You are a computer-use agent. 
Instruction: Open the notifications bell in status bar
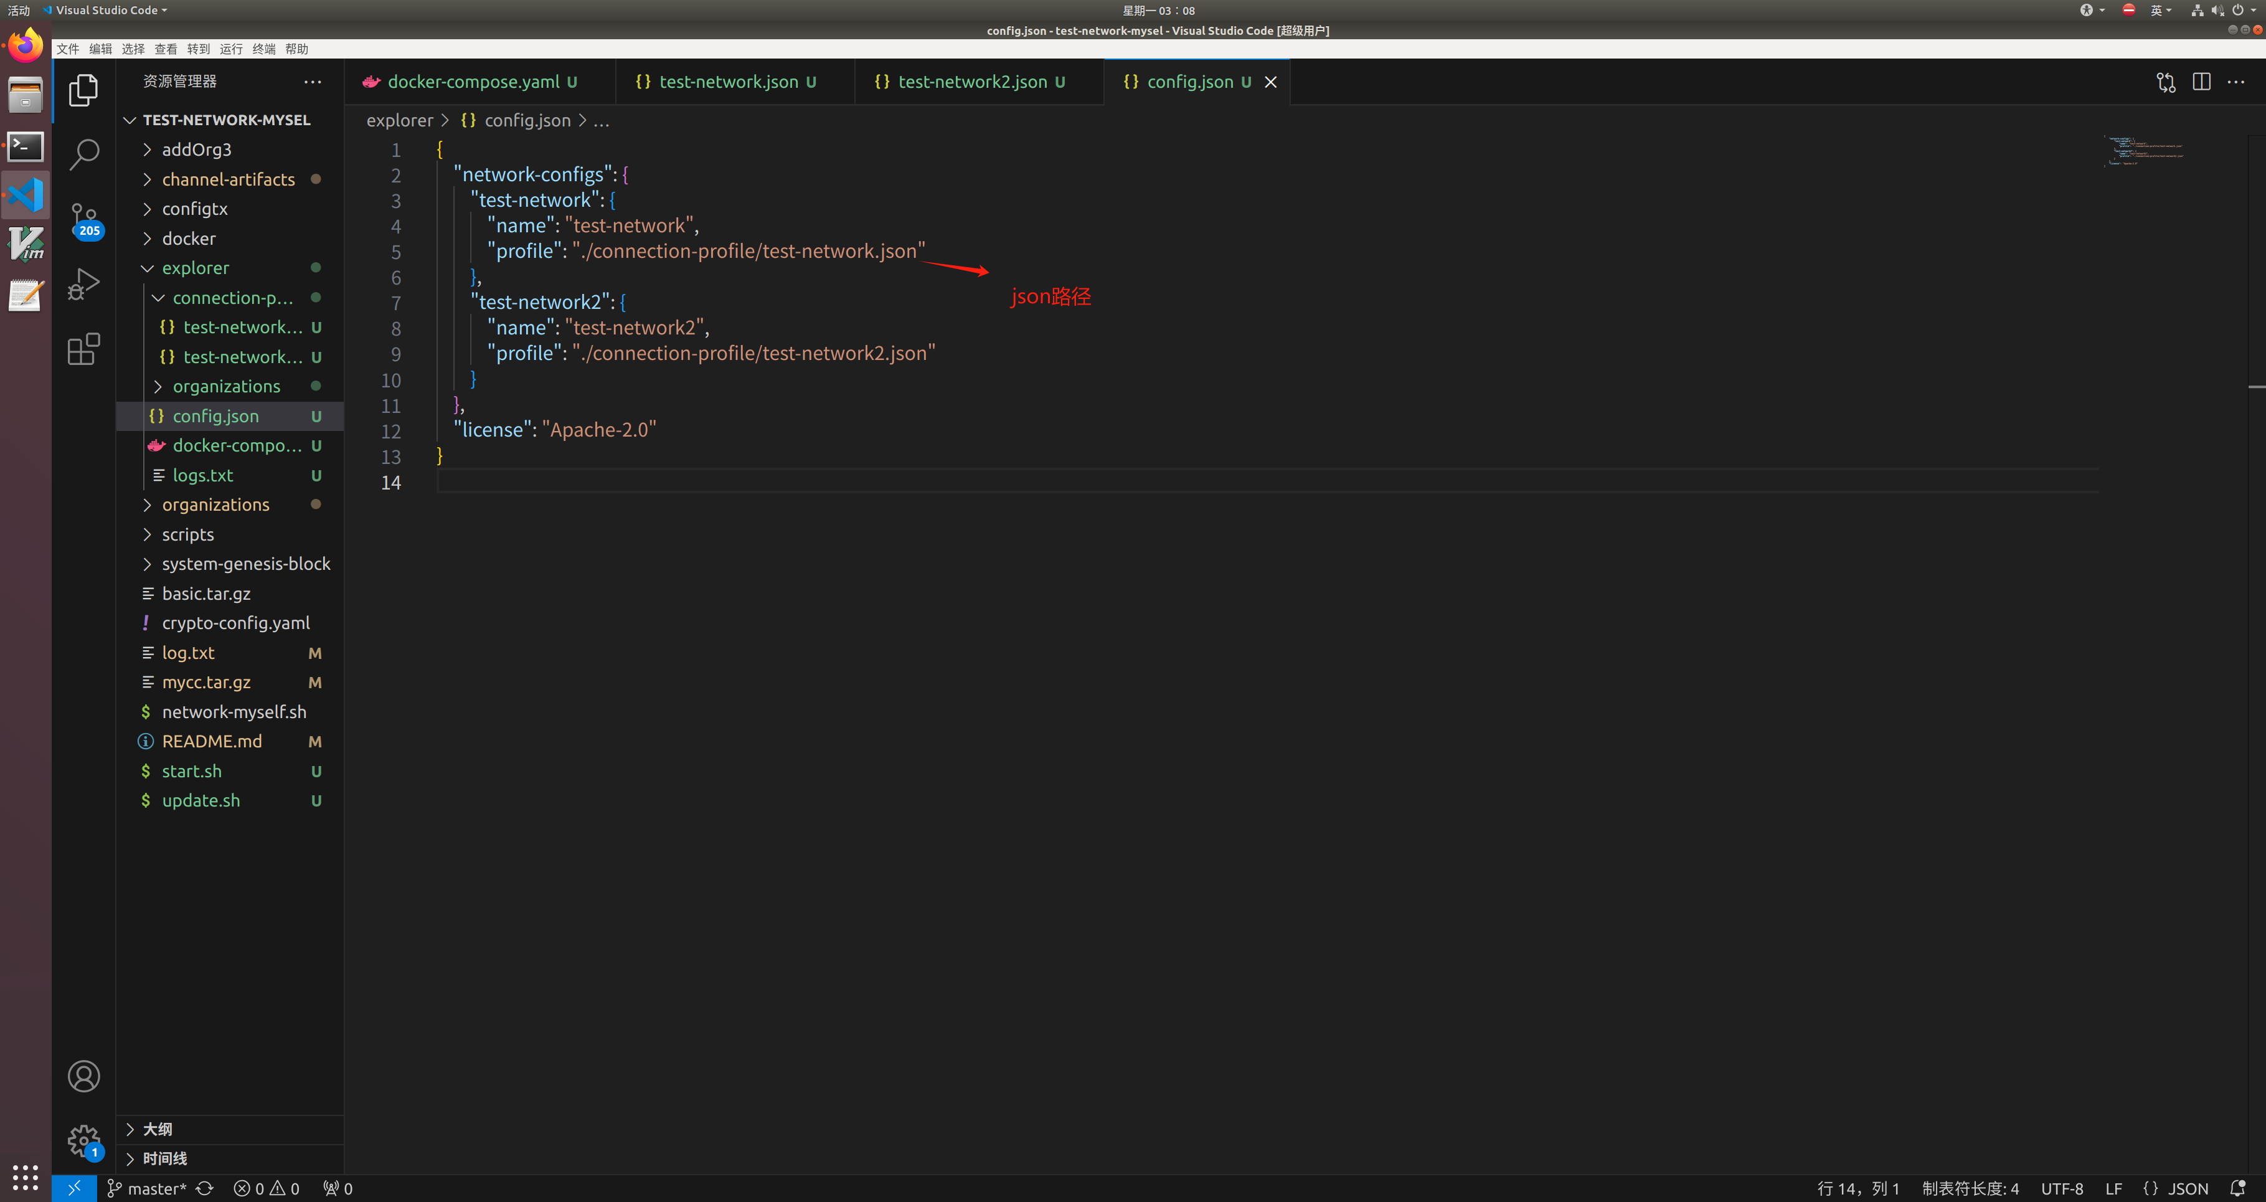point(2238,1188)
